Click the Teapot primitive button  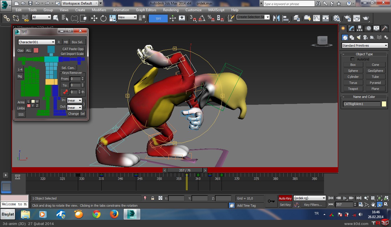pyautogui.click(x=353, y=89)
